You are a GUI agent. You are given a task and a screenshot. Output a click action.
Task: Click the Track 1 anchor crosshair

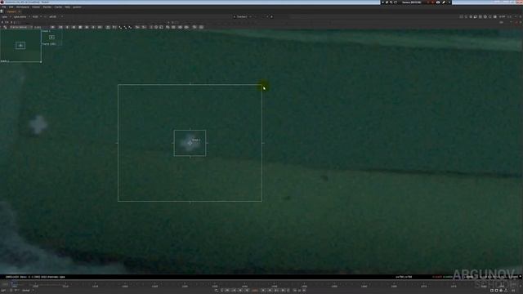[x=190, y=143]
